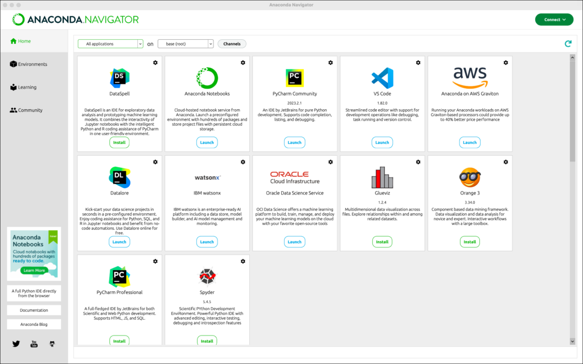Install DataSpell

(120, 143)
